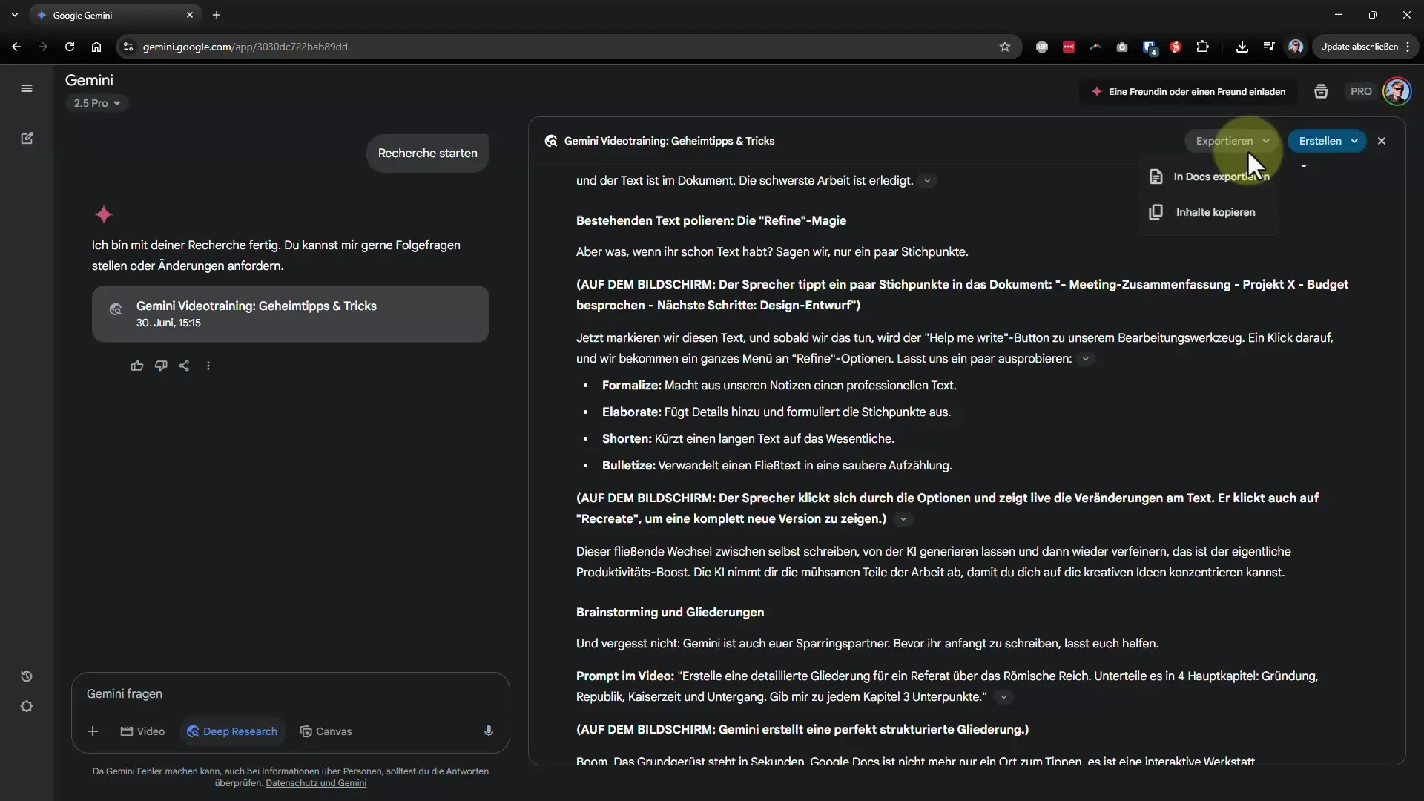Open the Google account avatar in Gemini
Screen dimensions: 1424x801
click(1397, 91)
